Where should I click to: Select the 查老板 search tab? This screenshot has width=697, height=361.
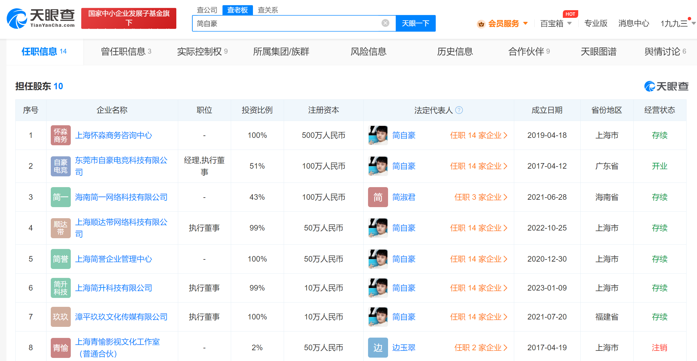click(238, 10)
